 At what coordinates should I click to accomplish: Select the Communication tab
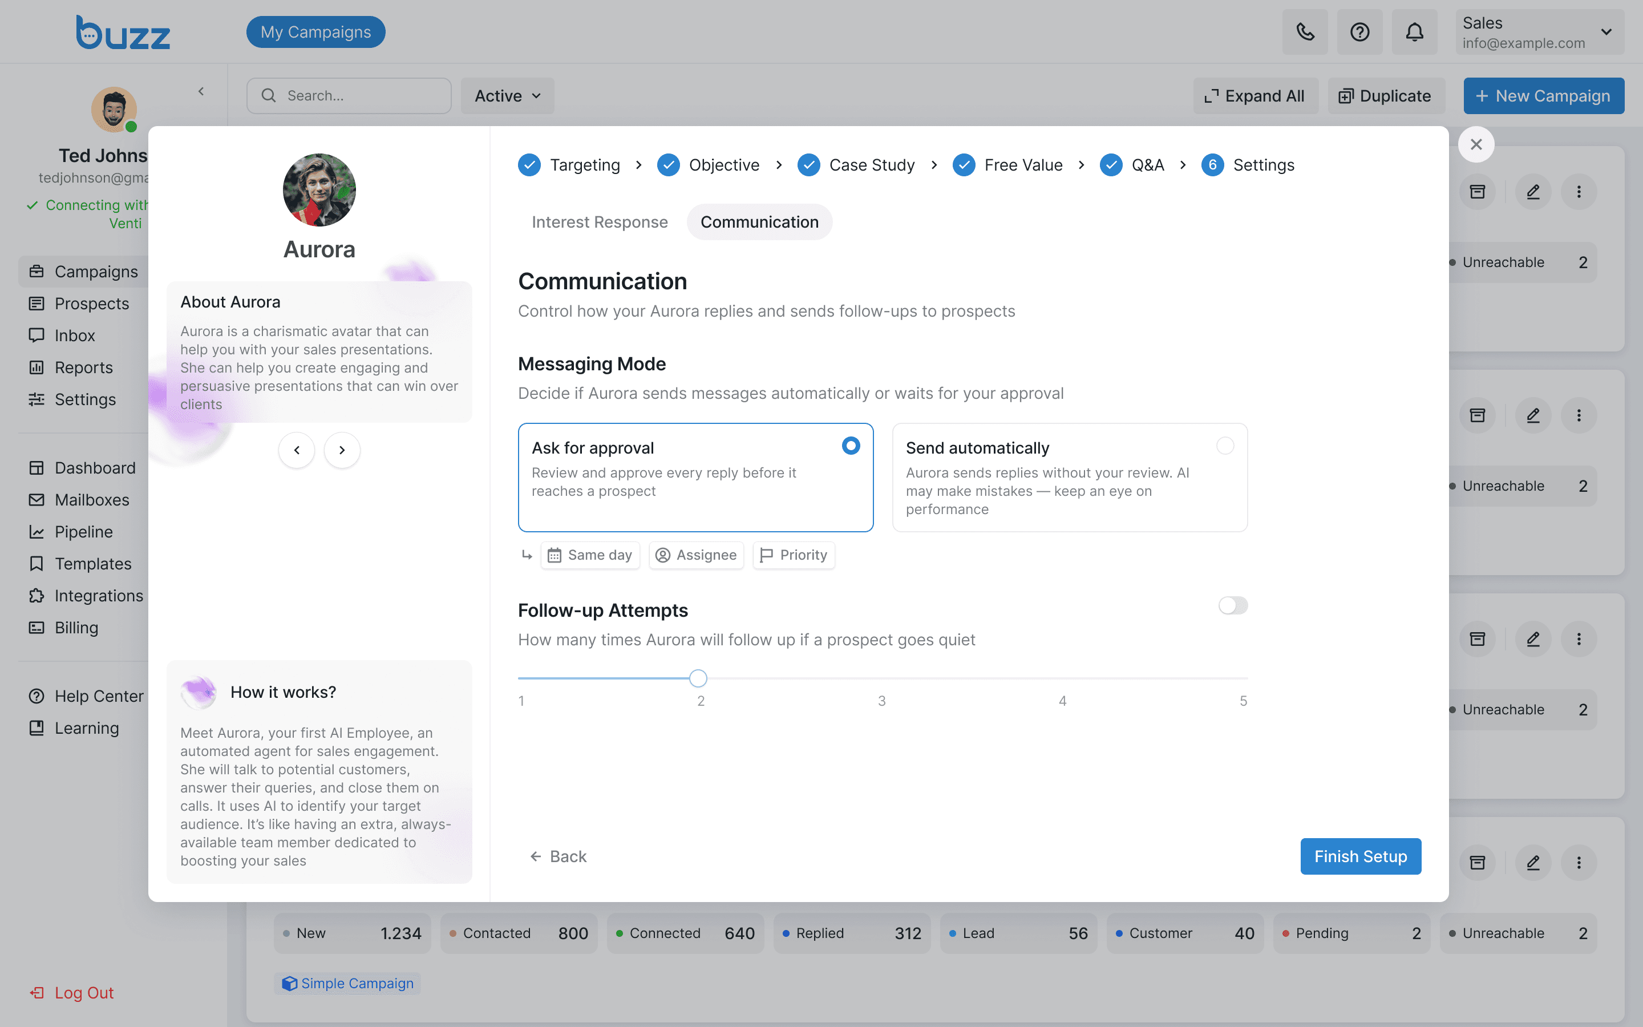[760, 222]
